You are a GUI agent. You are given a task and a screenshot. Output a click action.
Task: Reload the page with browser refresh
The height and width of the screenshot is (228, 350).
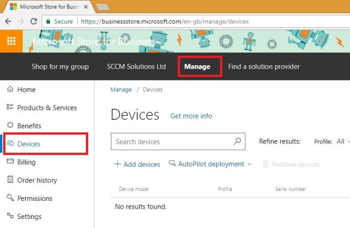pos(34,21)
